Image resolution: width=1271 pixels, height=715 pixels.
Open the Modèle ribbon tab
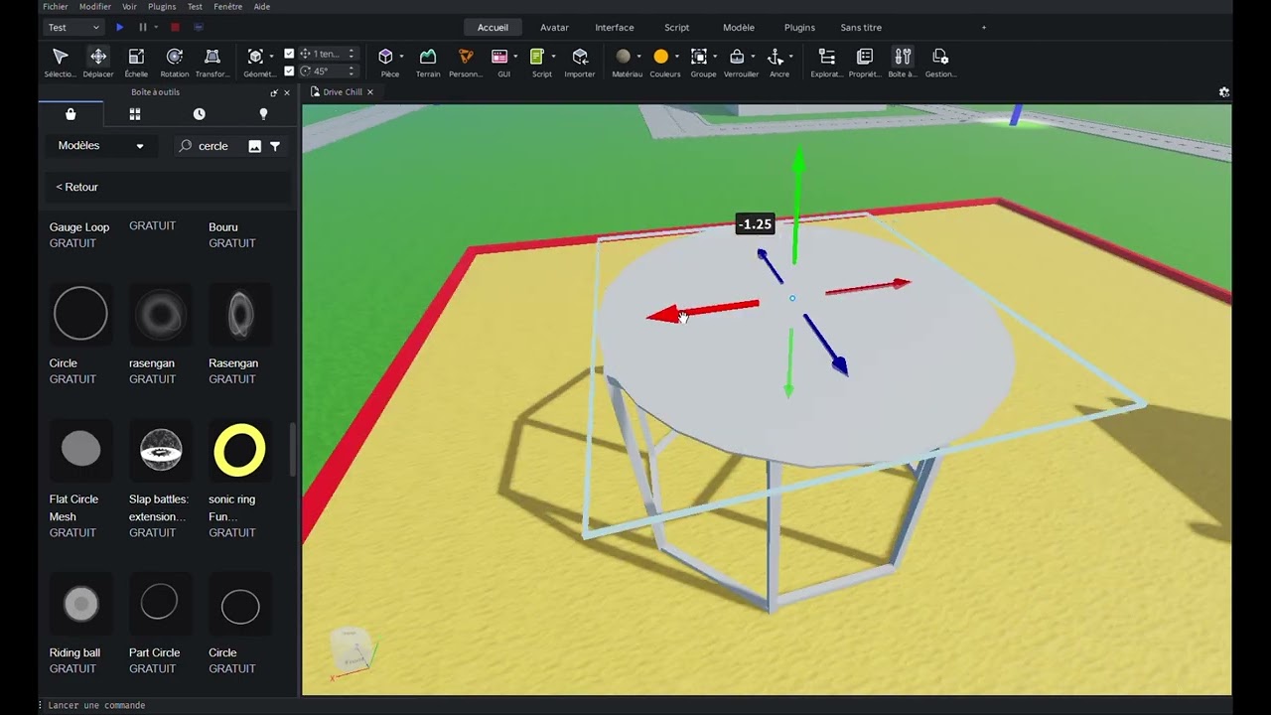point(739,28)
